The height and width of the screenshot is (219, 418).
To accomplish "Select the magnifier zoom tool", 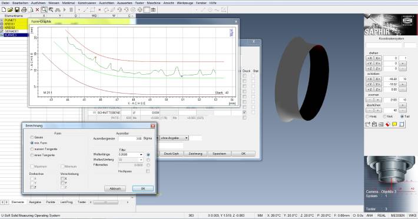I will [x=44, y=10].
